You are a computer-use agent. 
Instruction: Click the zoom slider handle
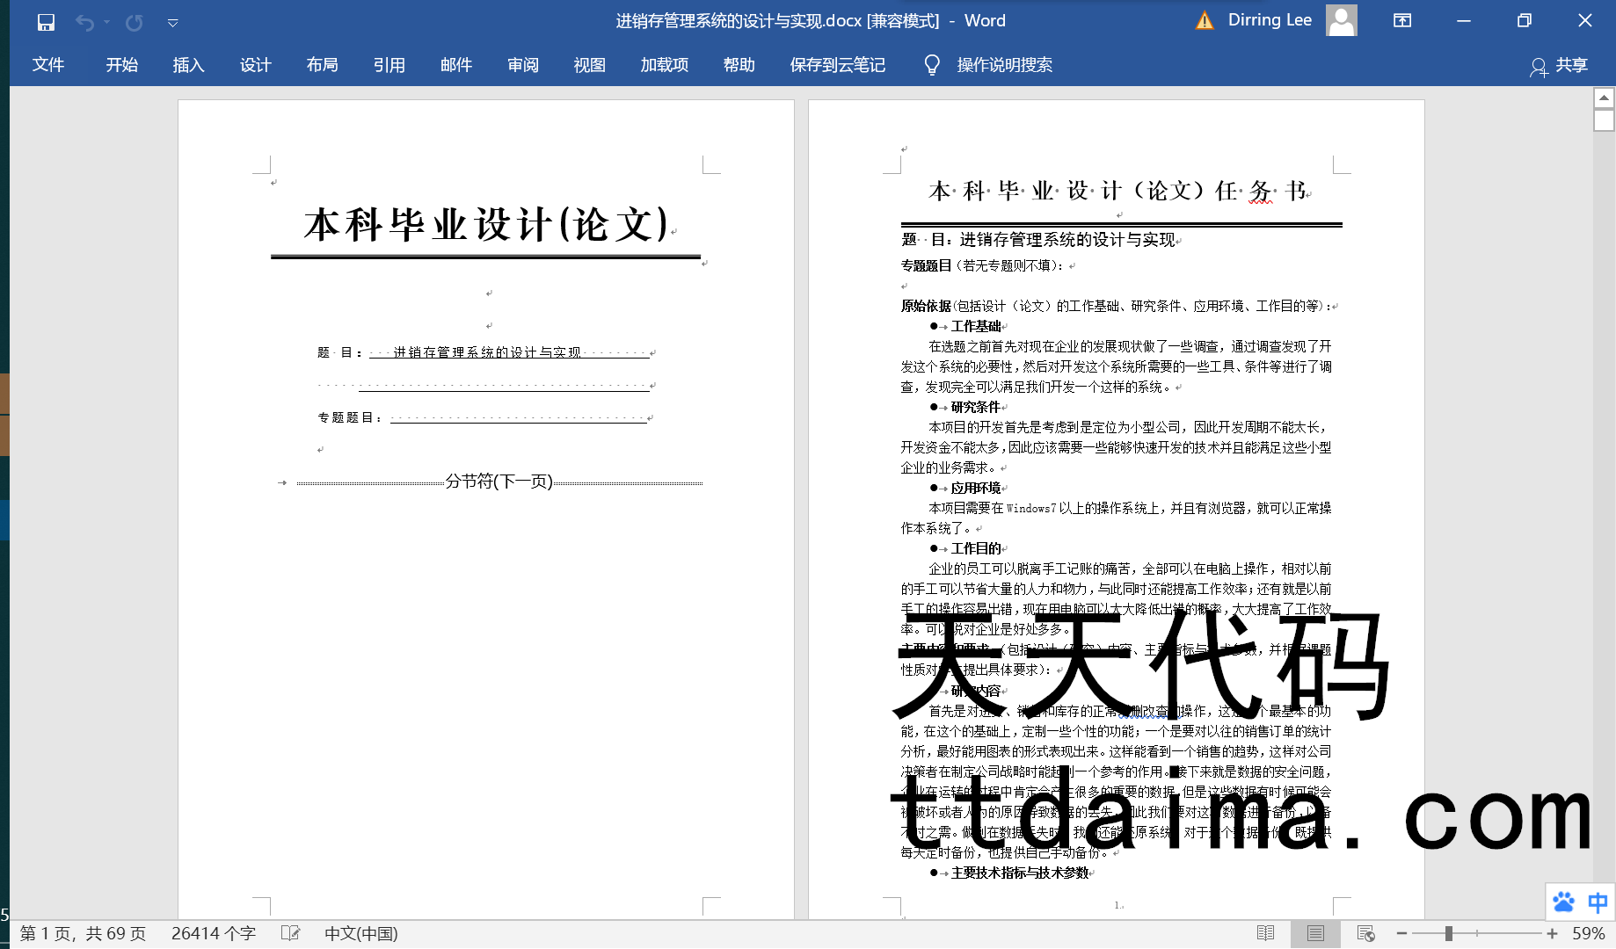click(1448, 933)
